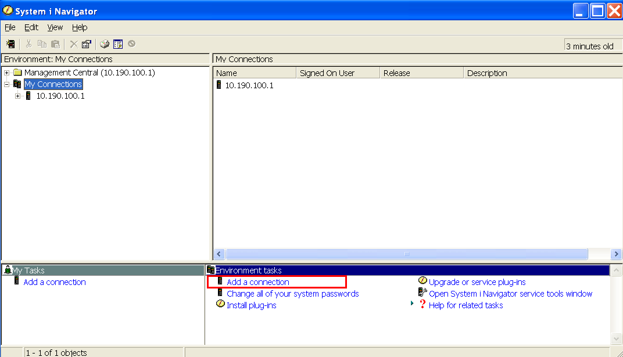Click the horizontal scrollbar left arrow
Screen dimensions: 623x357
[x=219, y=254]
